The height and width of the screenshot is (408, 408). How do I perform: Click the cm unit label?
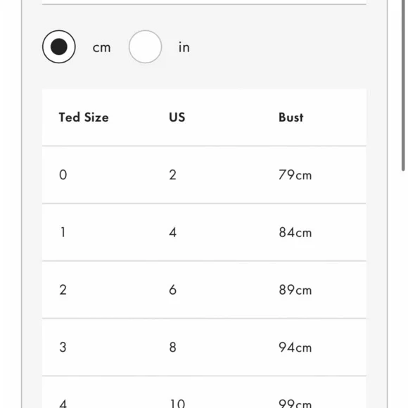(x=102, y=48)
